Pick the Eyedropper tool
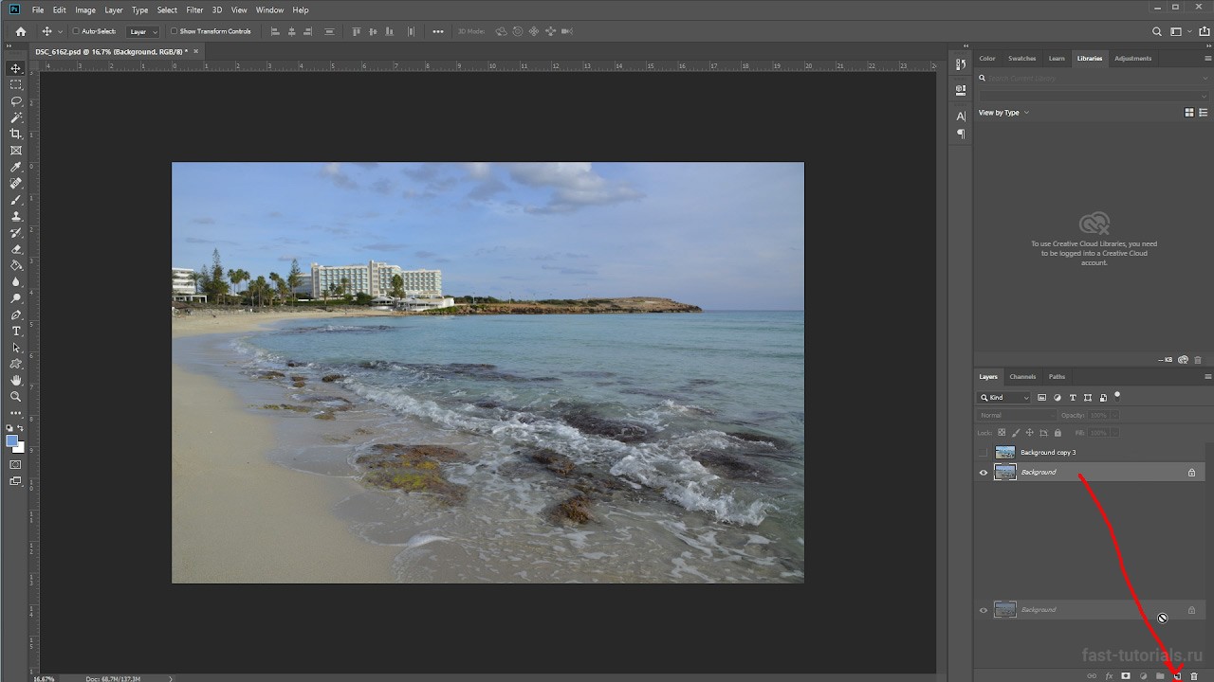Viewport: 1214px width, 682px height. point(16,168)
